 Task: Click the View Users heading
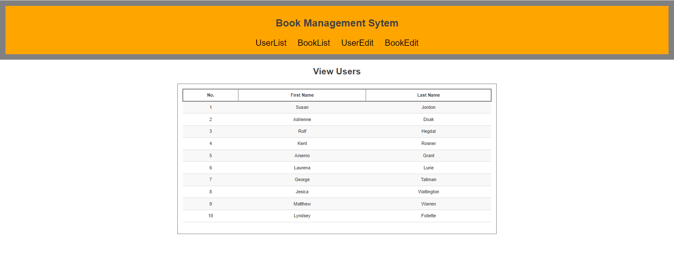coord(337,71)
